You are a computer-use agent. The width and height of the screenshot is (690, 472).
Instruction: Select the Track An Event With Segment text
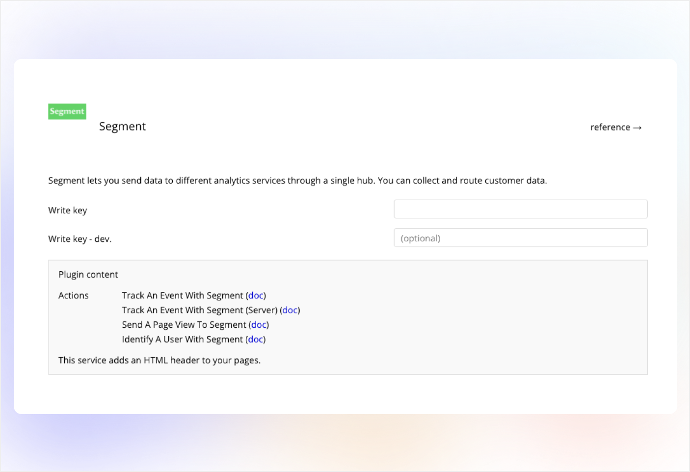tap(183, 295)
